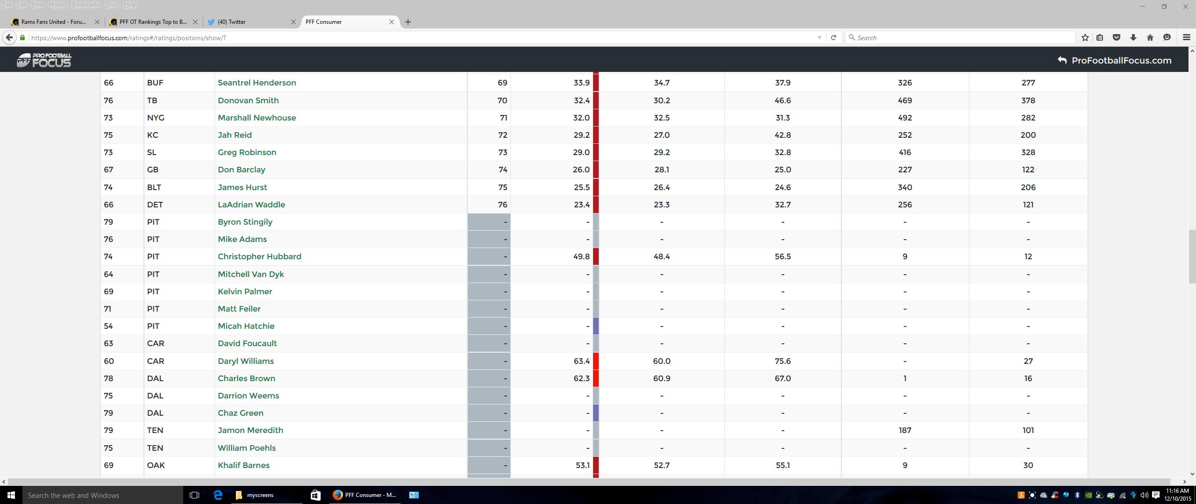Open Donovan Smith's player link

[x=248, y=100]
